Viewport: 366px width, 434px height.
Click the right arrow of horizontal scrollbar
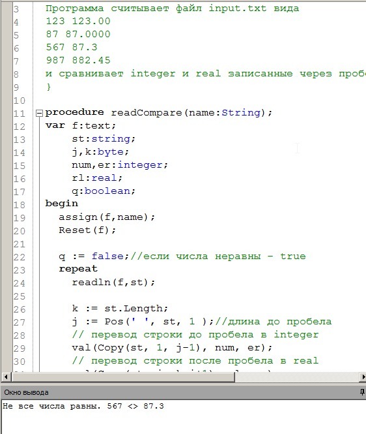[363, 377]
